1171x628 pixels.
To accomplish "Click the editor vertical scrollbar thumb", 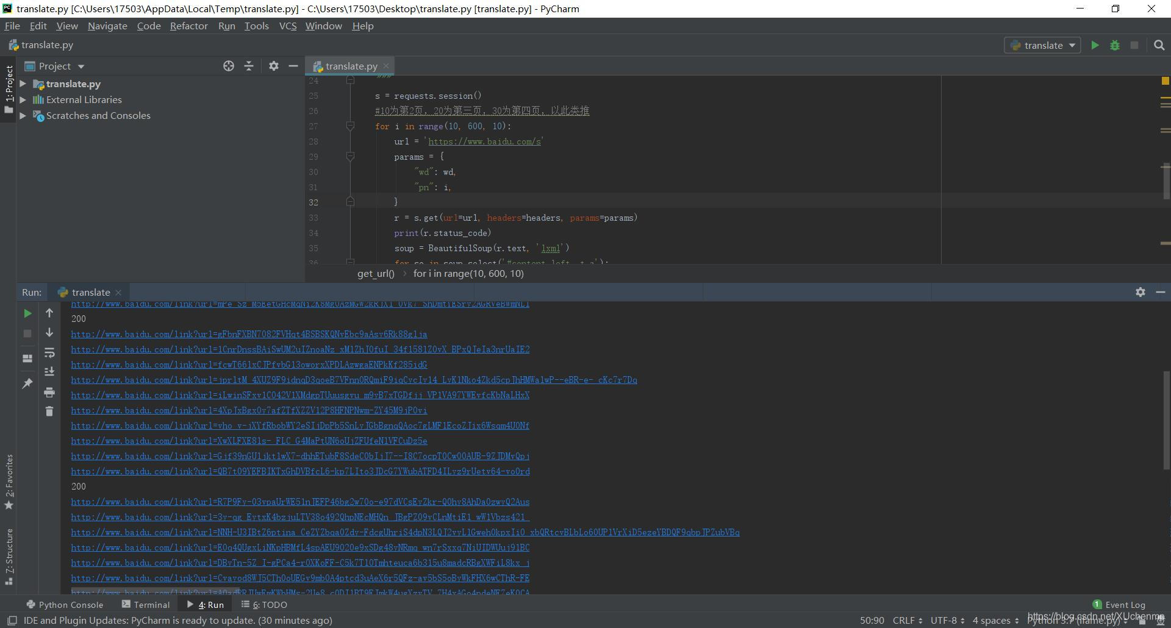I will [1166, 182].
